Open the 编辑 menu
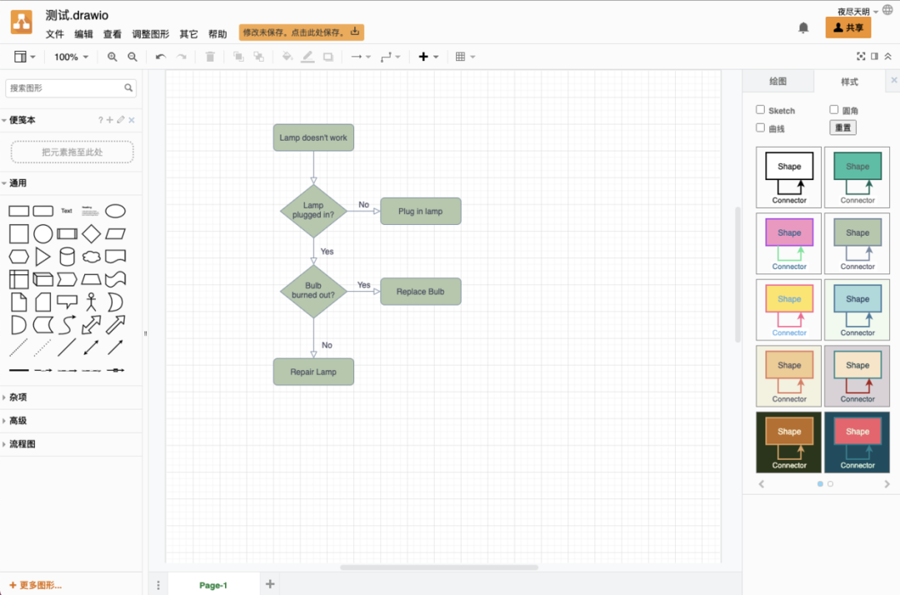The width and height of the screenshot is (900, 595). [x=83, y=34]
